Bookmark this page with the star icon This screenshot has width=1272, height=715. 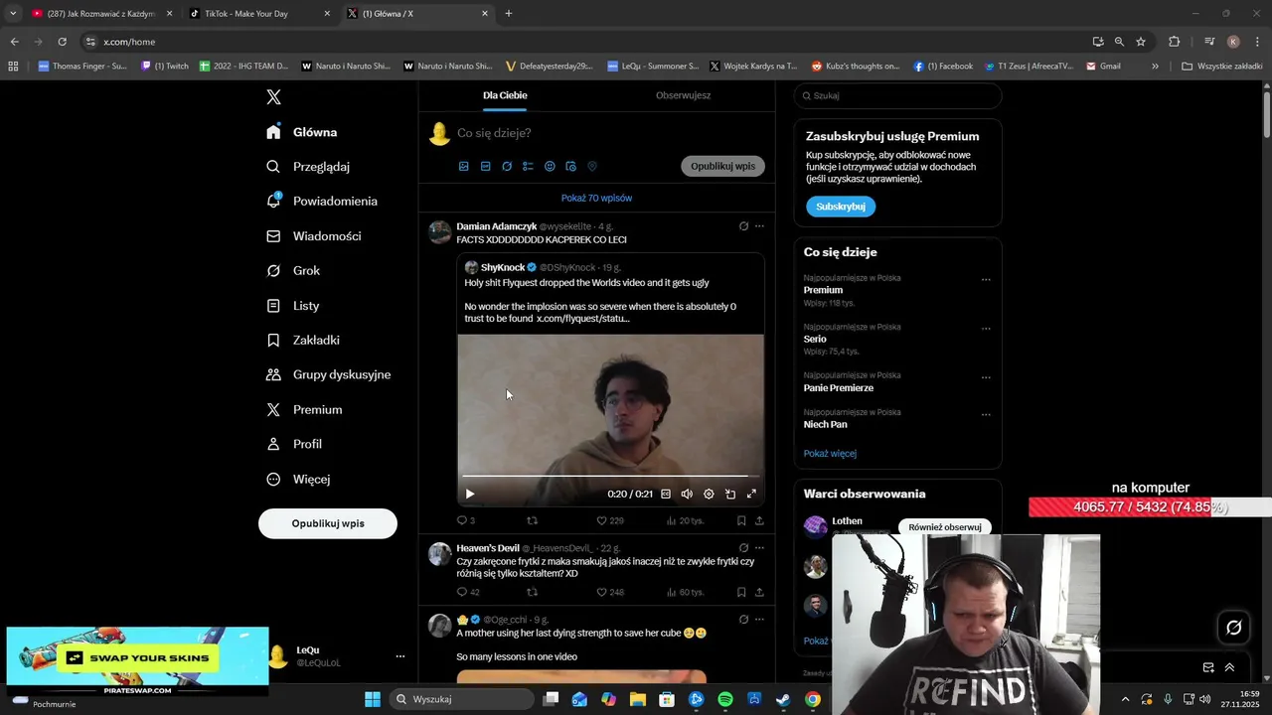tap(1141, 42)
